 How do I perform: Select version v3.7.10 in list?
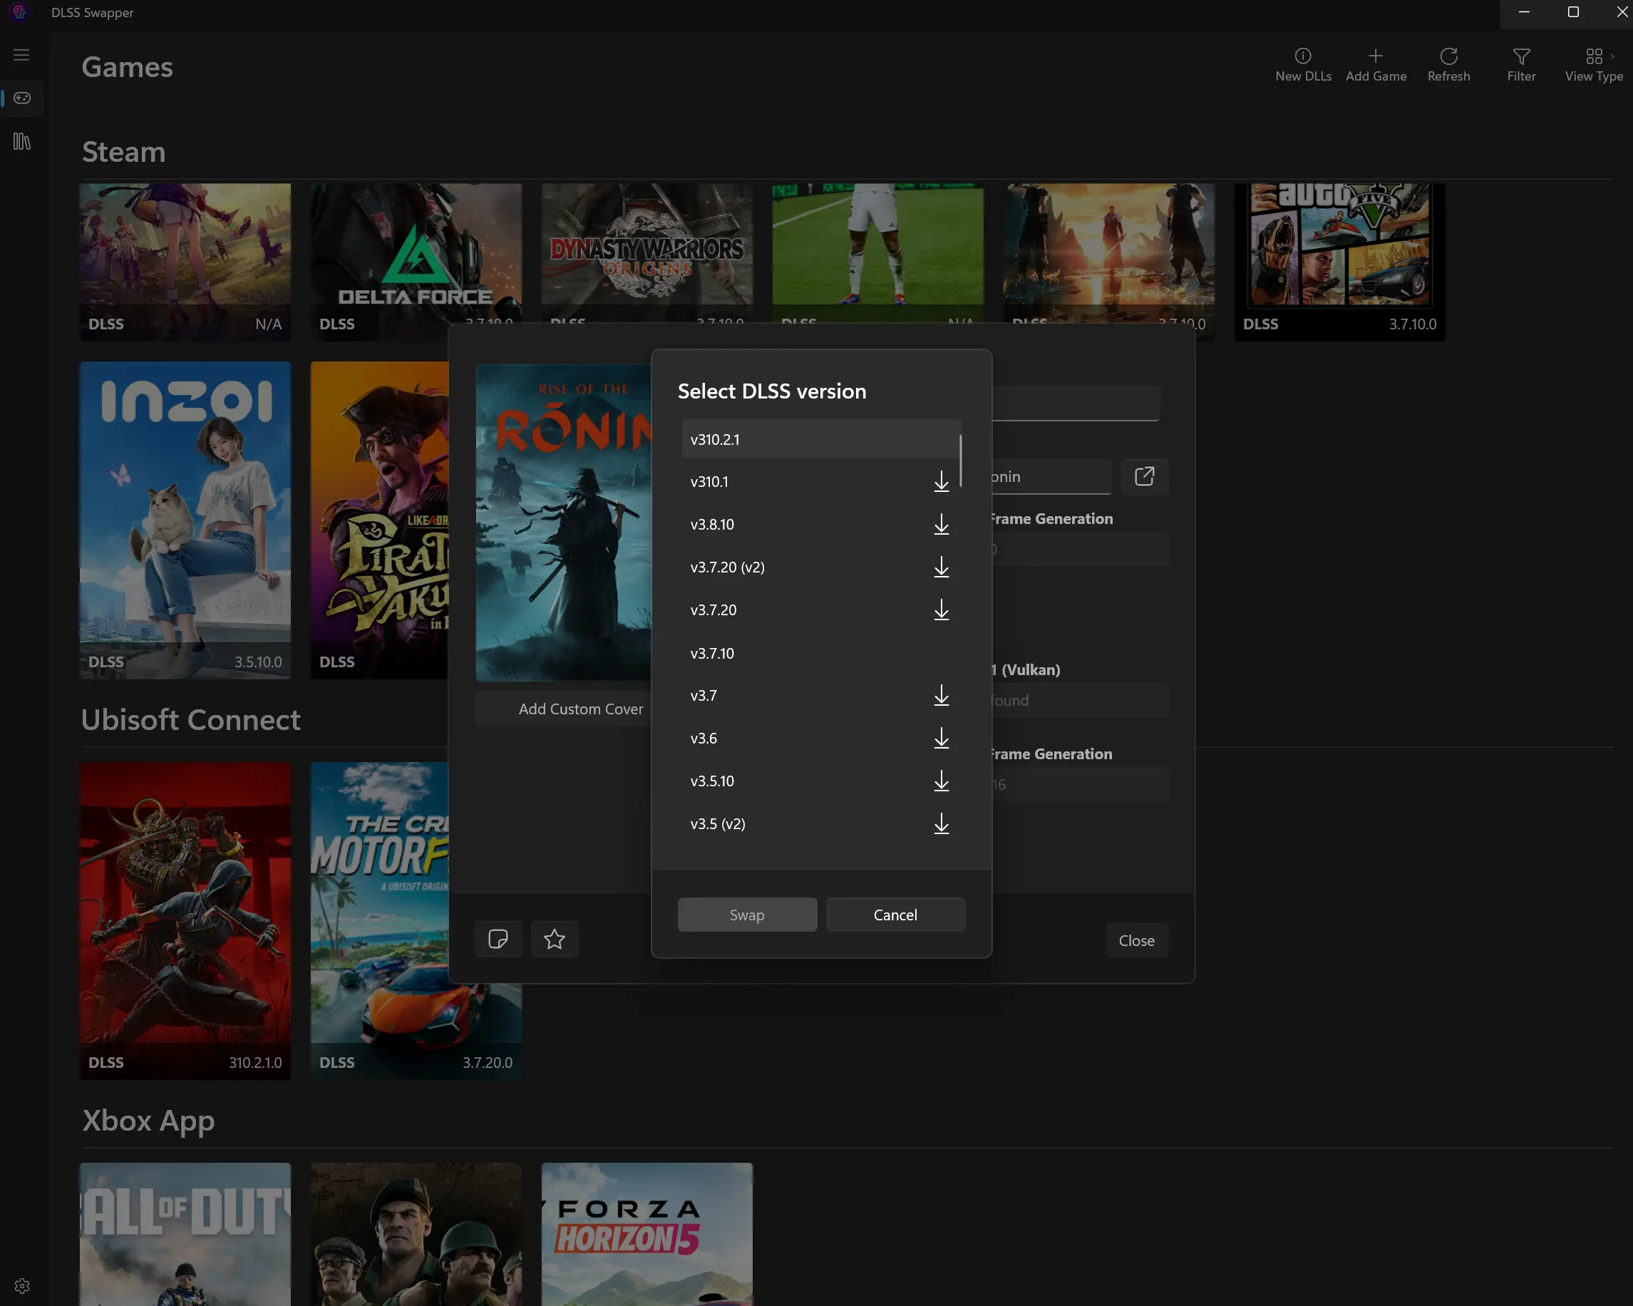[821, 653]
